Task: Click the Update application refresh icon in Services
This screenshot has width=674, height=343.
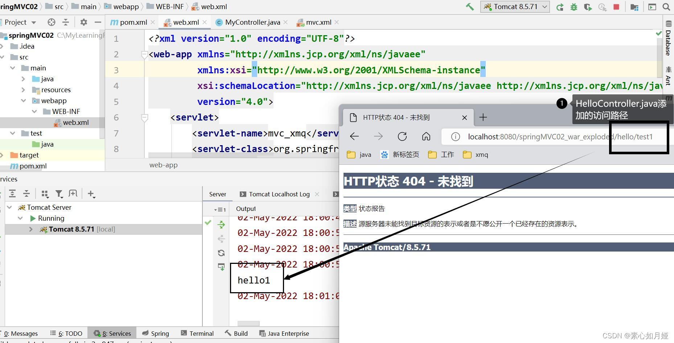Action: (x=221, y=253)
